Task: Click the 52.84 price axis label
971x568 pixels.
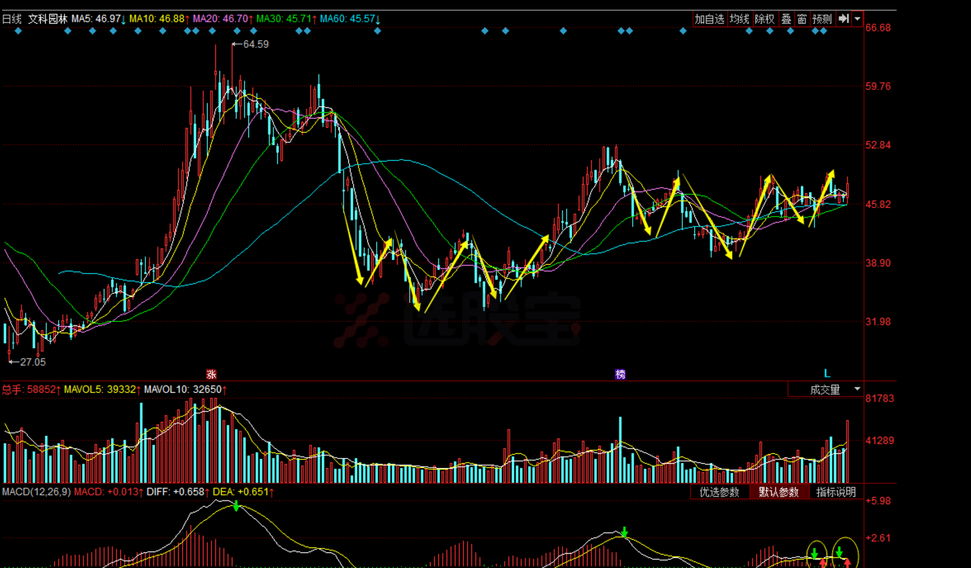Action: pyautogui.click(x=879, y=145)
